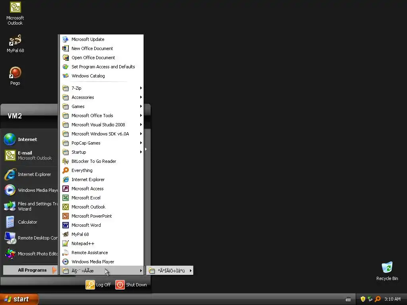
Task: Launch Microsoft Access
Action: [x=101, y=189]
